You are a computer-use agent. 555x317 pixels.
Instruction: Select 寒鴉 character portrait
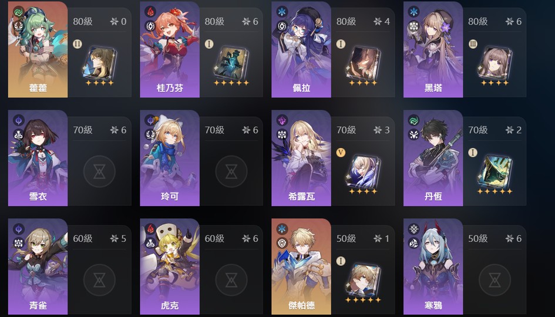433,267
